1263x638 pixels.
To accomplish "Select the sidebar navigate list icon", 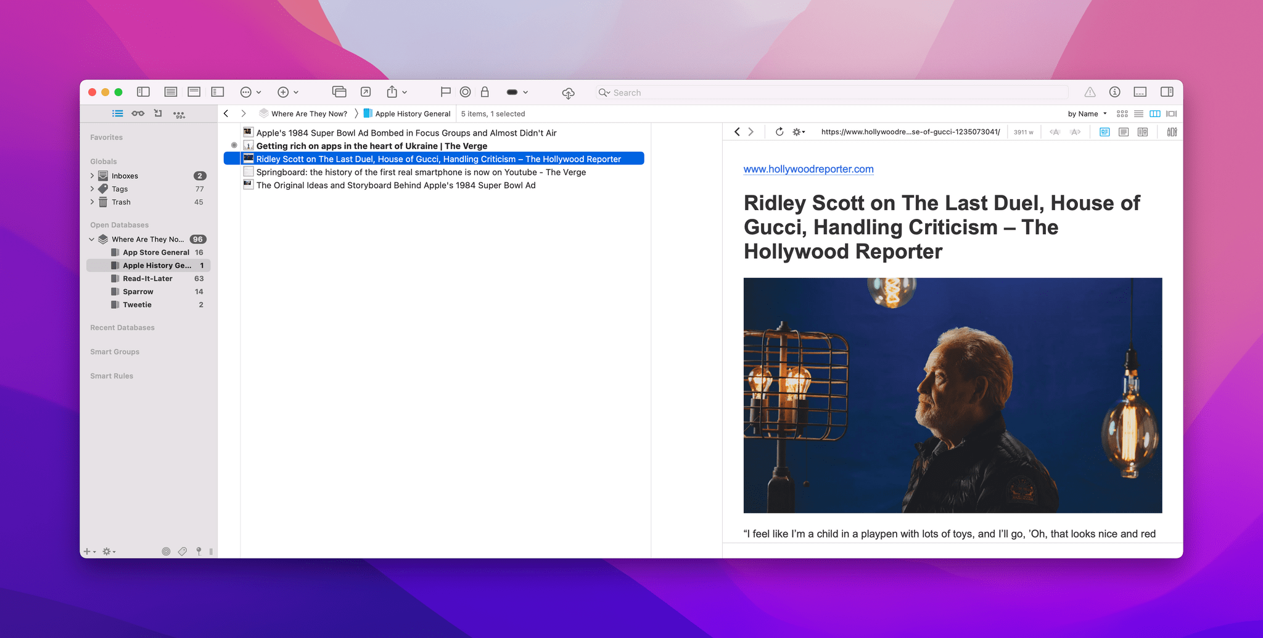I will click(118, 113).
